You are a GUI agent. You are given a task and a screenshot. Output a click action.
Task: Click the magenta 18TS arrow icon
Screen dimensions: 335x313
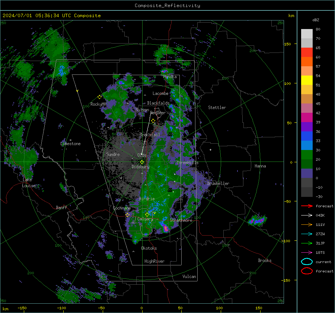click(x=307, y=253)
